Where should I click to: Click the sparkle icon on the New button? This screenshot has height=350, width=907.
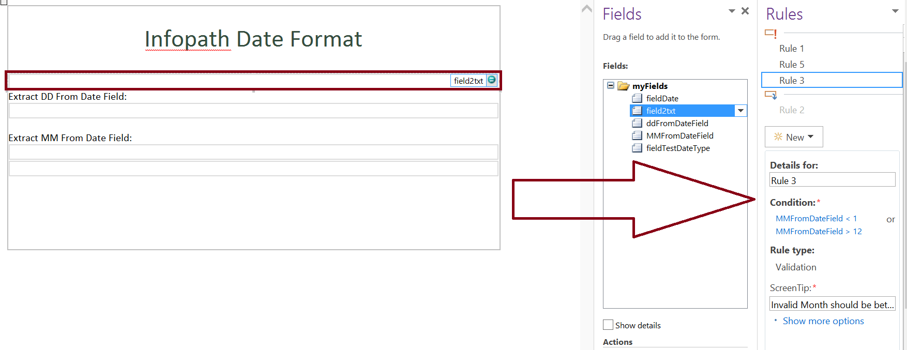point(778,136)
